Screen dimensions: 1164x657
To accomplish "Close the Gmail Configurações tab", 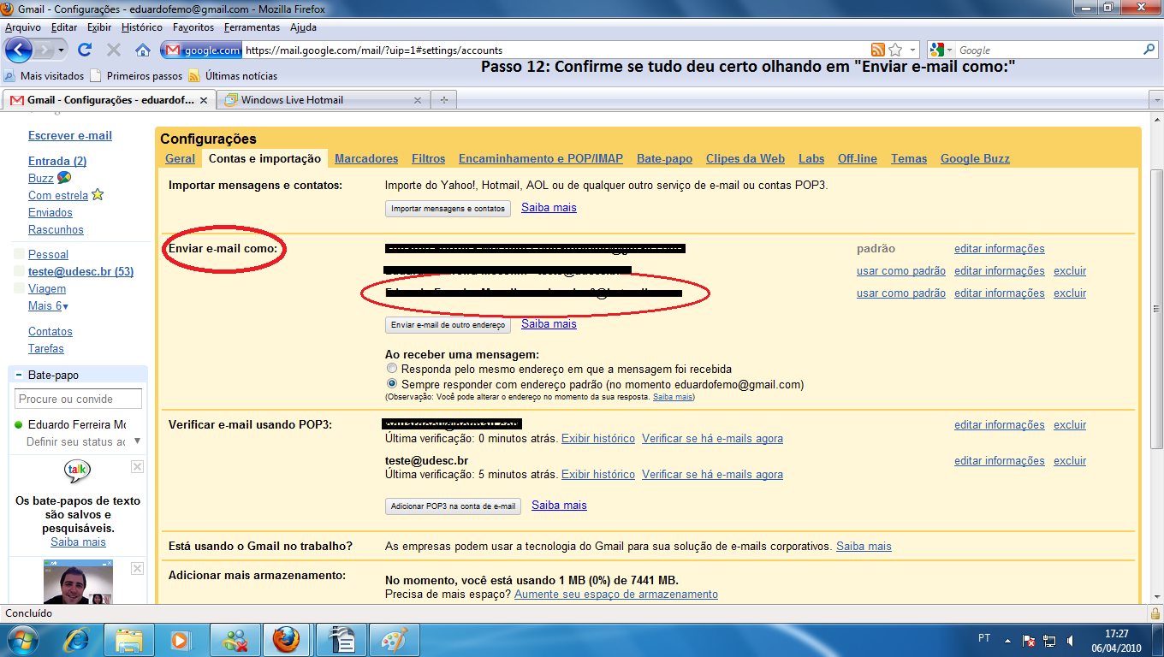I will click(203, 100).
